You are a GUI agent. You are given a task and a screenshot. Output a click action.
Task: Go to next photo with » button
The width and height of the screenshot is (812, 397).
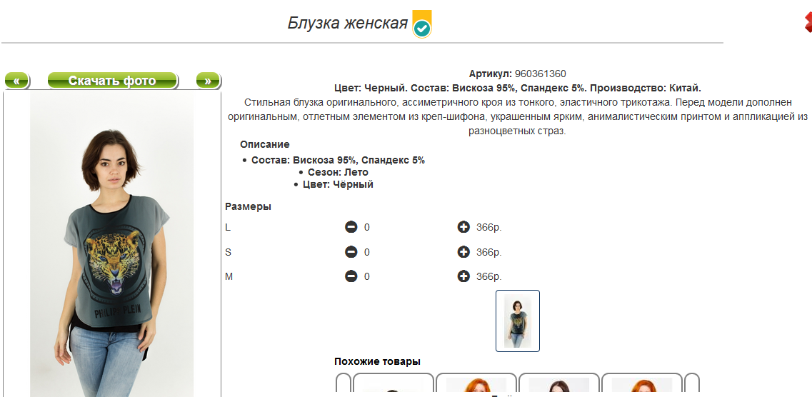pyautogui.click(x=208, y=81)
